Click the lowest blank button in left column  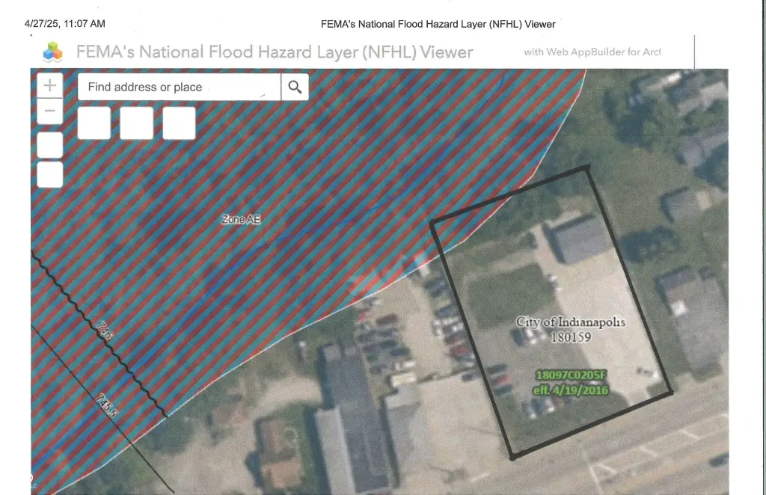[49, 174]
